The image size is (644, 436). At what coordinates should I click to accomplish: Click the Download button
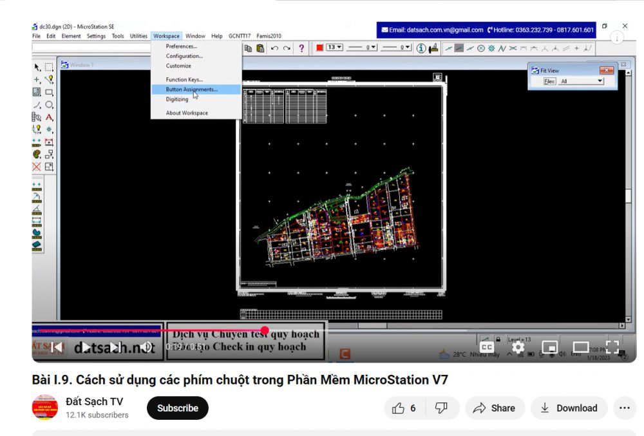tap(569, 408)
